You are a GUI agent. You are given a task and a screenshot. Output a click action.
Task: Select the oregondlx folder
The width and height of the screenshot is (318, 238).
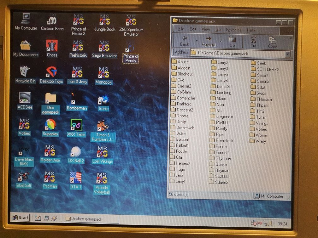coord(221,116)
